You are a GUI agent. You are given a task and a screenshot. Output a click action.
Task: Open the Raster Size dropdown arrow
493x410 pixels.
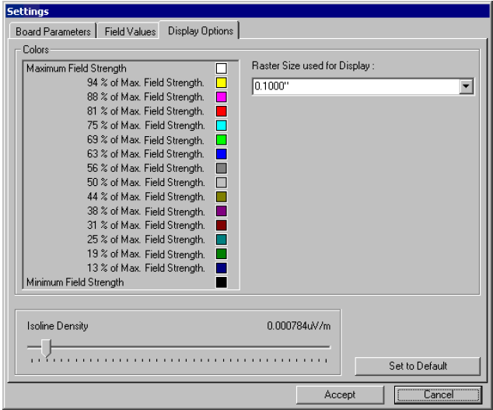pyautogui.click(x=466, y=86)
